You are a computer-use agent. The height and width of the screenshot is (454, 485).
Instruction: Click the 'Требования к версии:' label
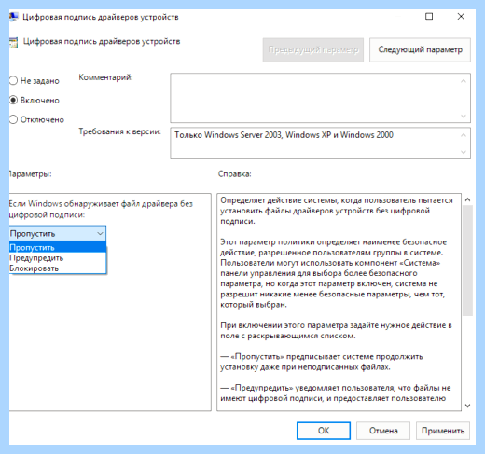119,131
